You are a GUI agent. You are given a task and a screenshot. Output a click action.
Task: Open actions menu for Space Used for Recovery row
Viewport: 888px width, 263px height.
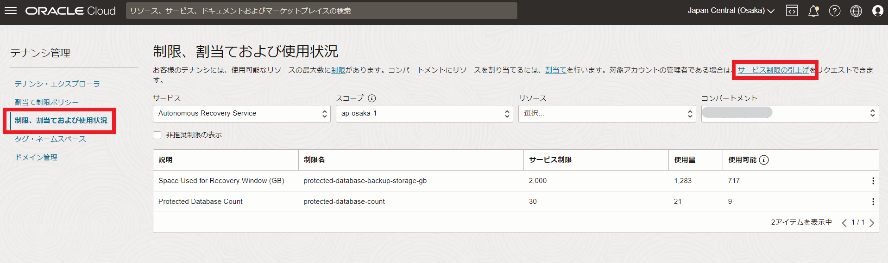pyautogui.click(x=873, y=181)
